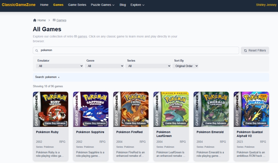Click the Pokémon LeafGreen title

164,134
